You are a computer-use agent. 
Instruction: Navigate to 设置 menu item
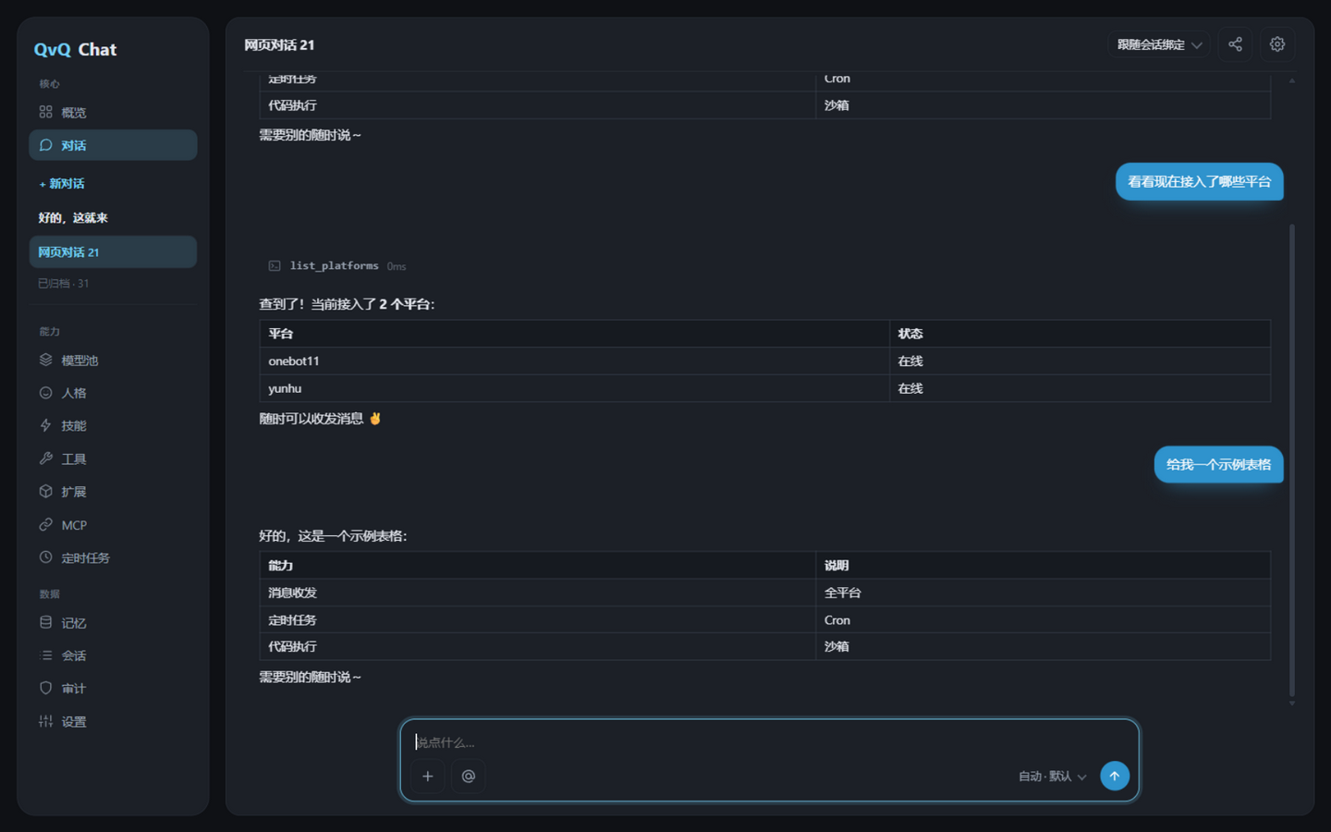point(113,721)
